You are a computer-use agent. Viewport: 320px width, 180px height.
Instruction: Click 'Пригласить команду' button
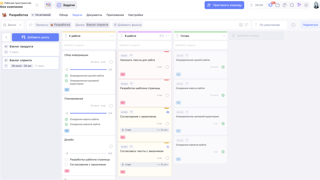pos(224,5)
